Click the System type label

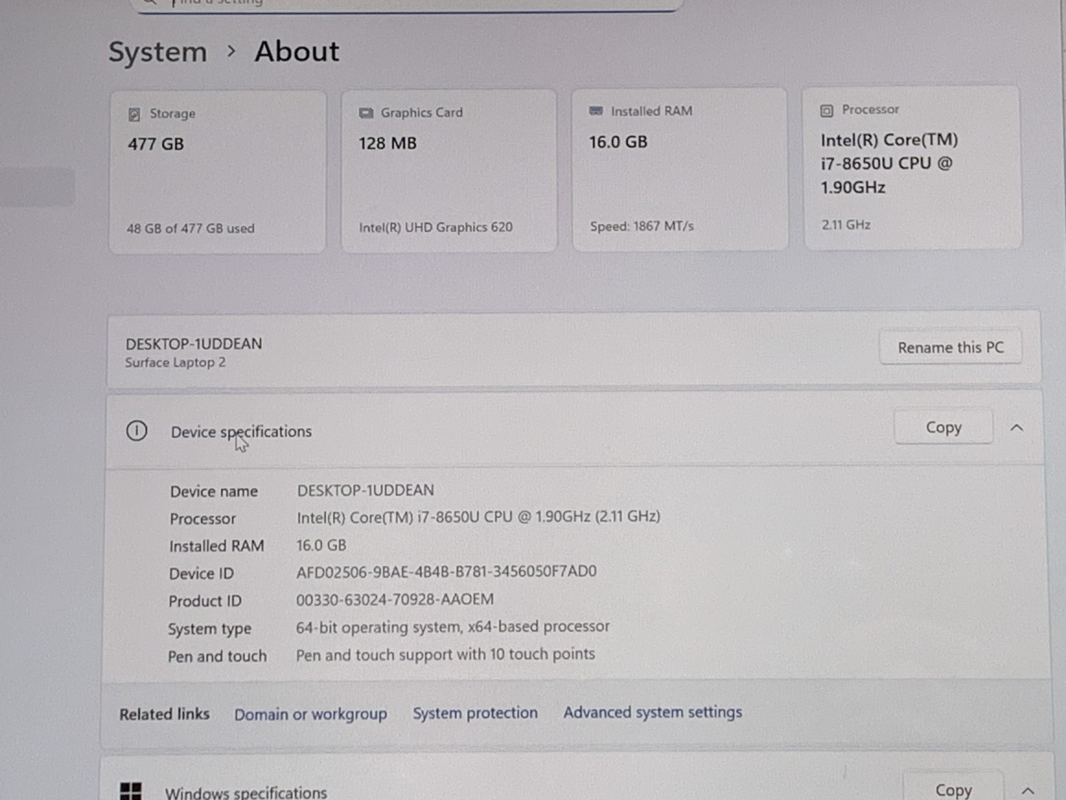pyautogui.click(x=209, y=629)
